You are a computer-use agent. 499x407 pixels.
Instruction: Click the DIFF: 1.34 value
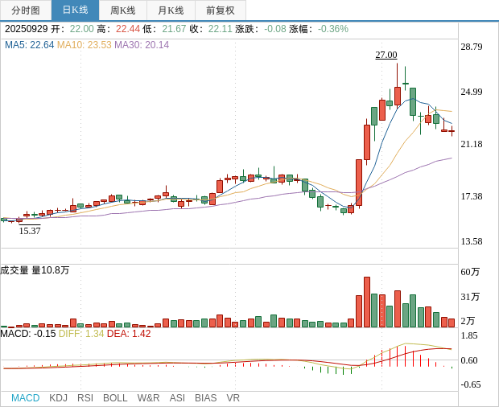coord(81,334)
